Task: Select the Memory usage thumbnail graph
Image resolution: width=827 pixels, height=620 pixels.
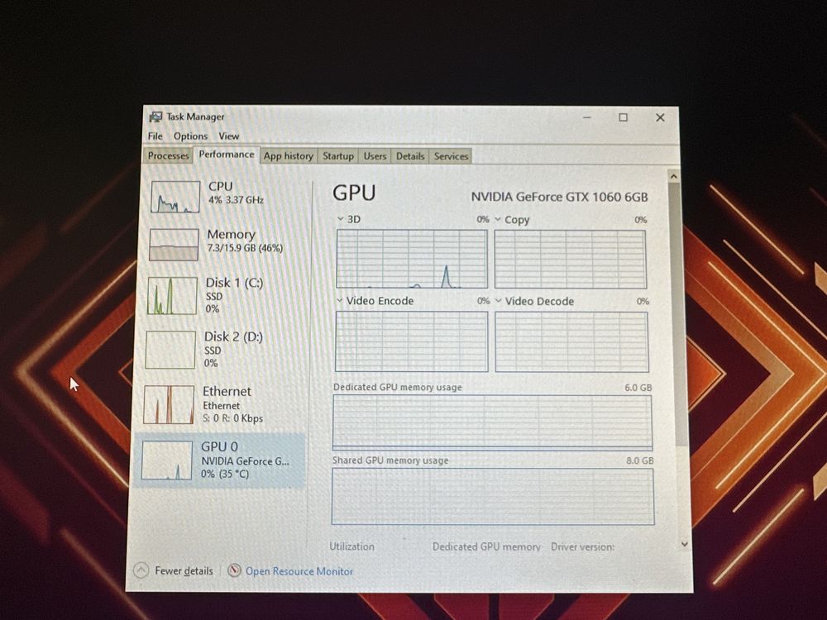Action: (x=174, y=245)
